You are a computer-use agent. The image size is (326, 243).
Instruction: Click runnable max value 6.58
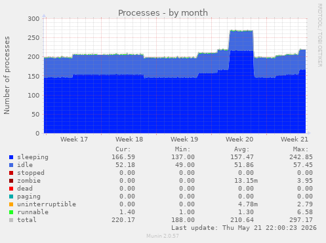(x=305, y=212)
